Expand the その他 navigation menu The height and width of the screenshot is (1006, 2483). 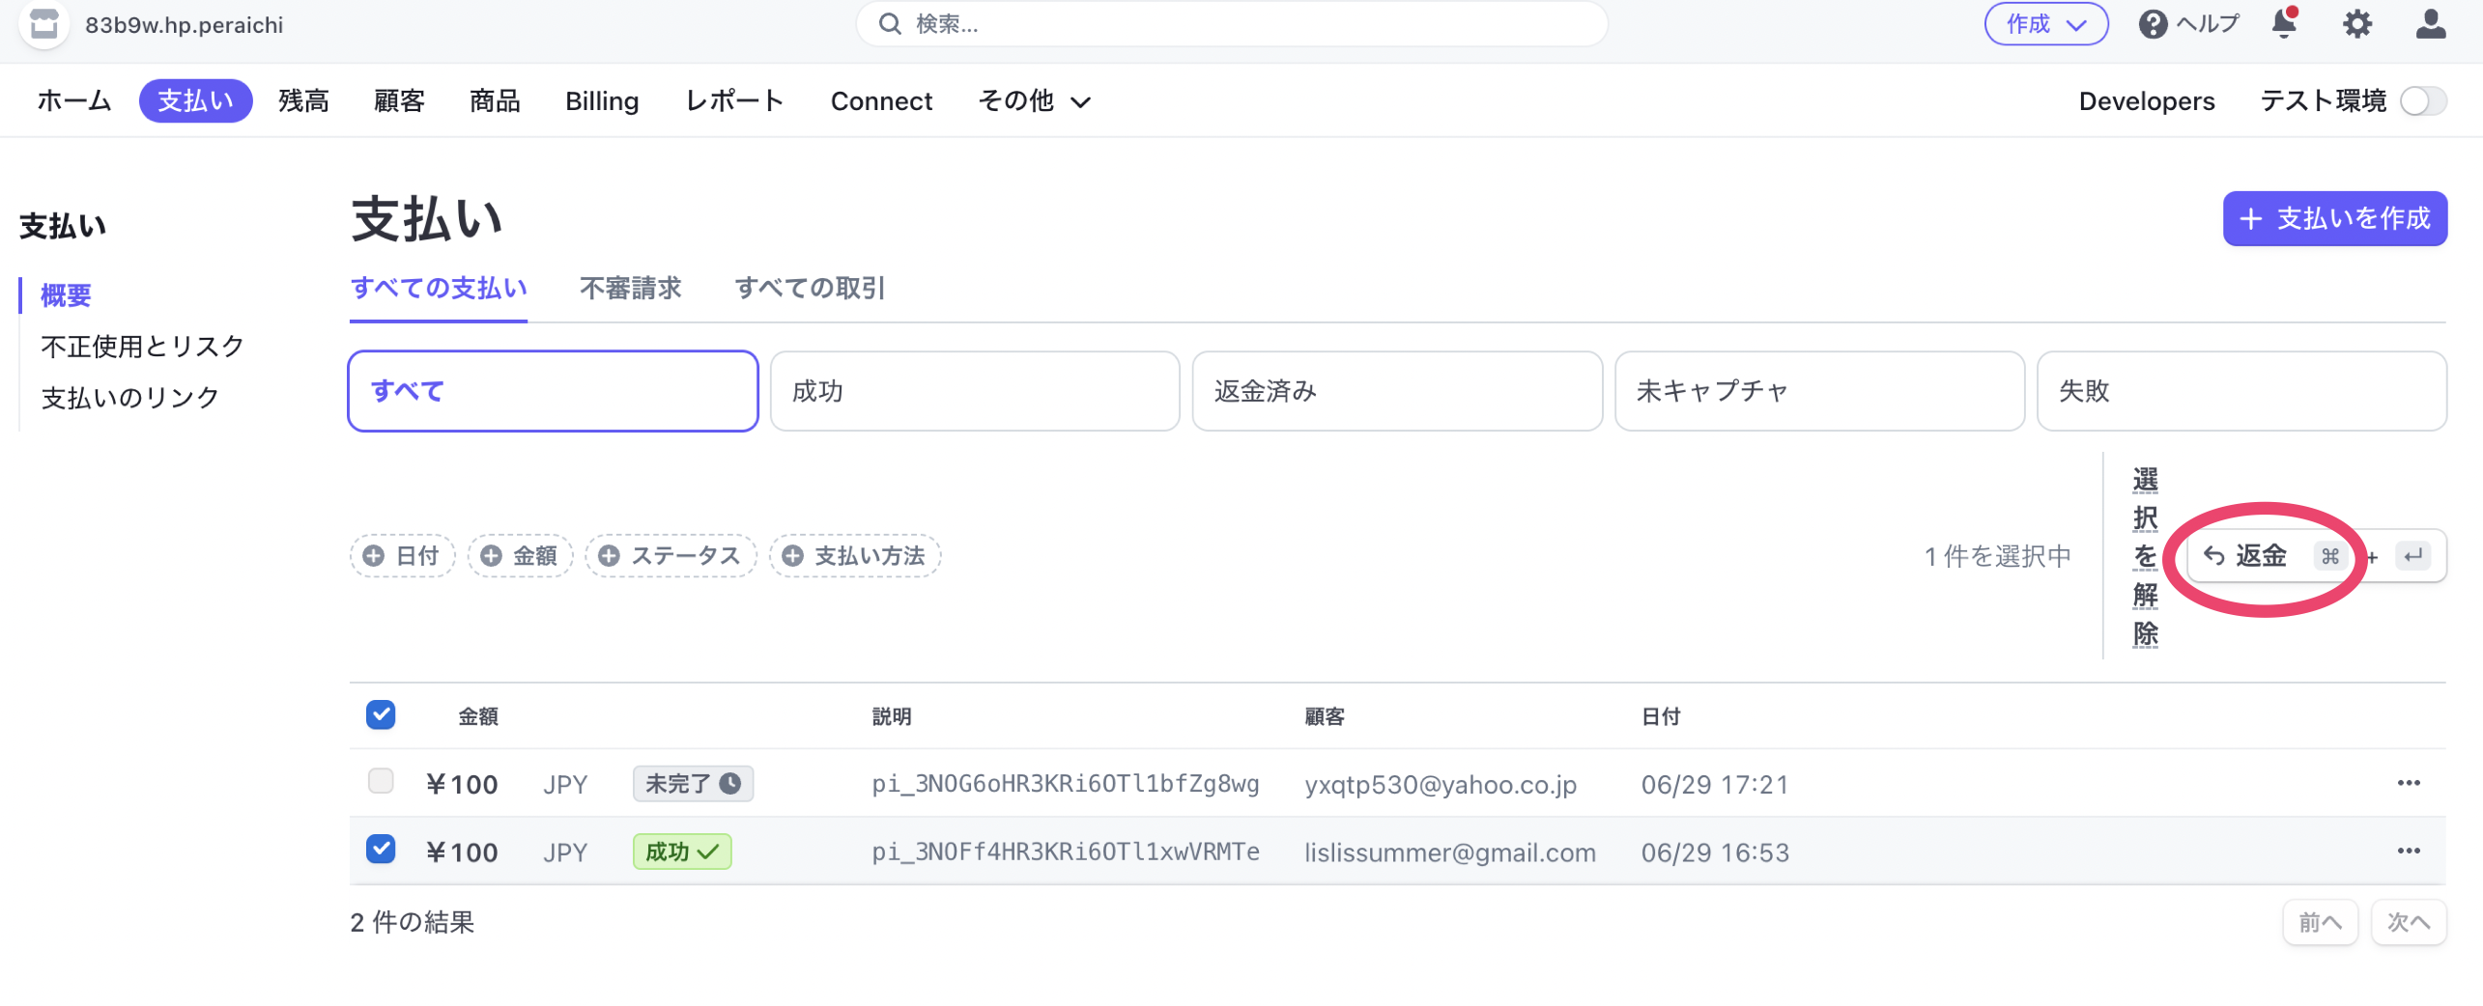1034,101
